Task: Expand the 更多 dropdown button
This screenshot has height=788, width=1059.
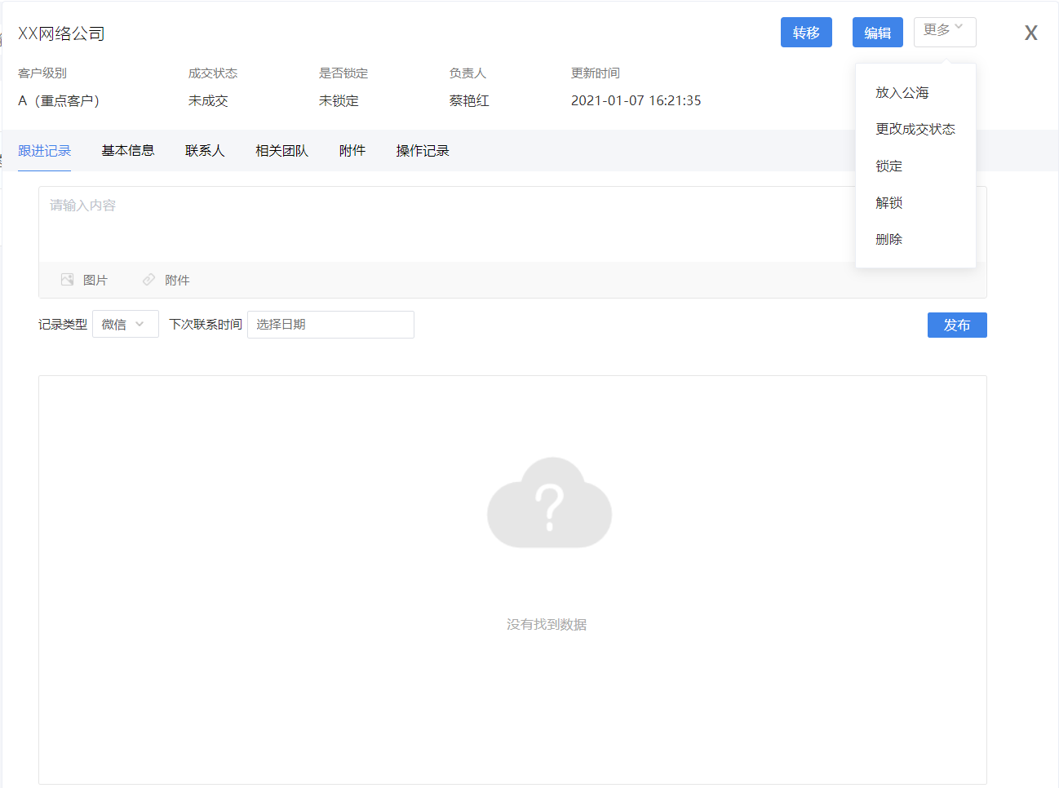Action: 944,32
